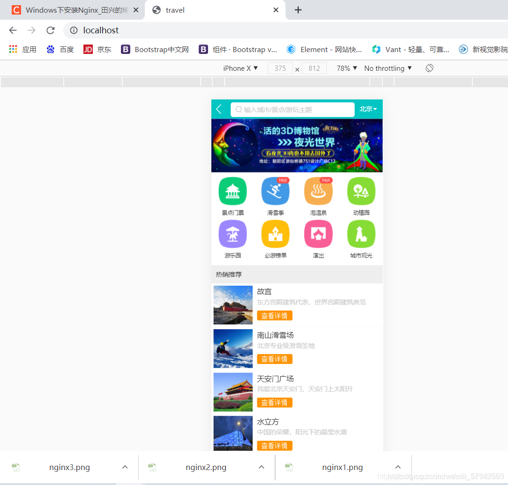Screen dimensions: 508x485
Task: Click the browser back navigation arrow
Action: click(13, 30)
